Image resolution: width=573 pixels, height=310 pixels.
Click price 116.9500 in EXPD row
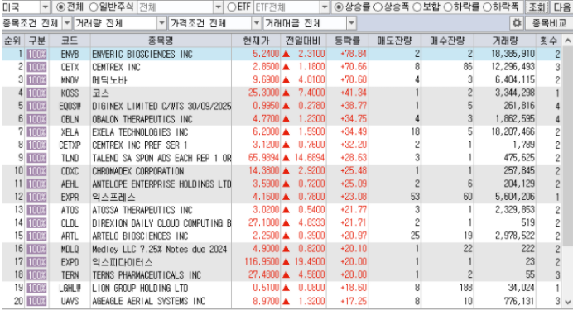point(262,262)
